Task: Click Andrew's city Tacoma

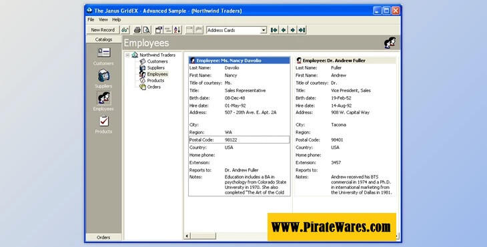Action: pyautogui.click(x=338, y=125)
